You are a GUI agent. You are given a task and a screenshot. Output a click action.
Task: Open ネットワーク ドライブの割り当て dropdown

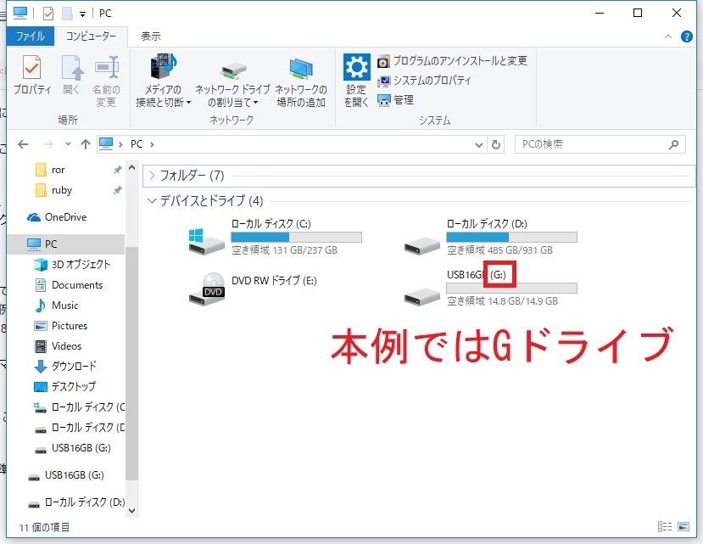tap(232, 85)
